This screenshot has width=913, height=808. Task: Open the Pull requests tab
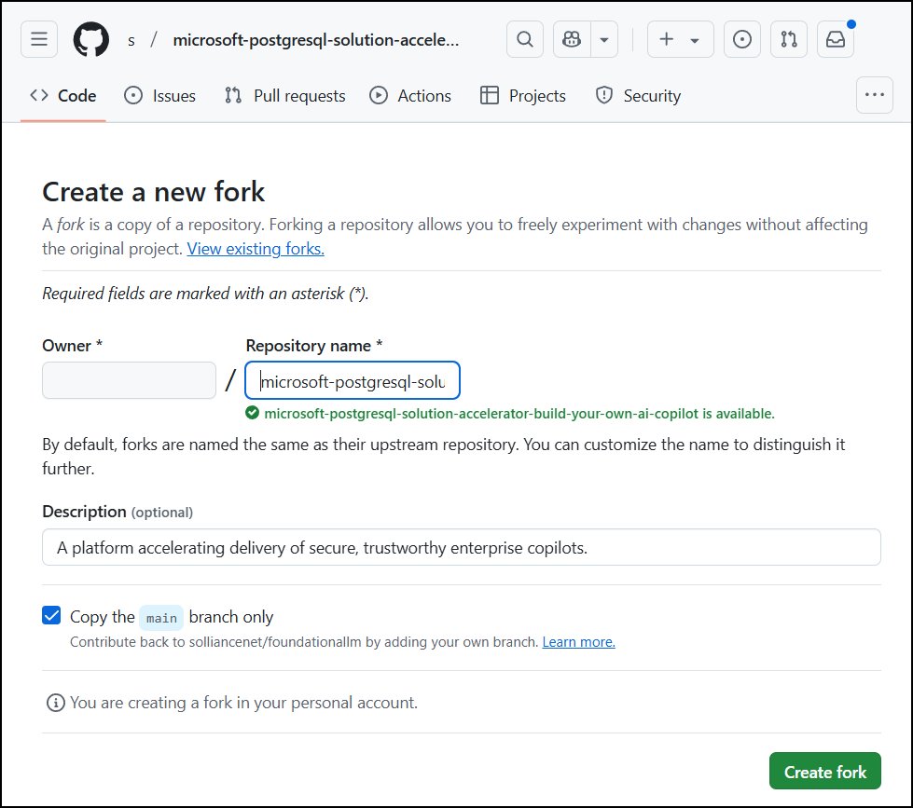(x=284, y=95)
